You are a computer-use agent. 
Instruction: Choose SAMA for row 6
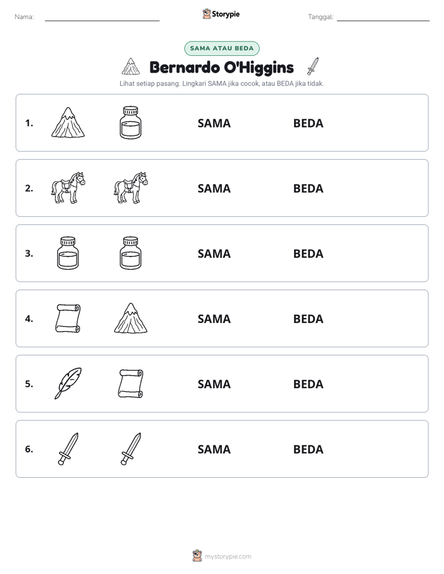(215, 449)
